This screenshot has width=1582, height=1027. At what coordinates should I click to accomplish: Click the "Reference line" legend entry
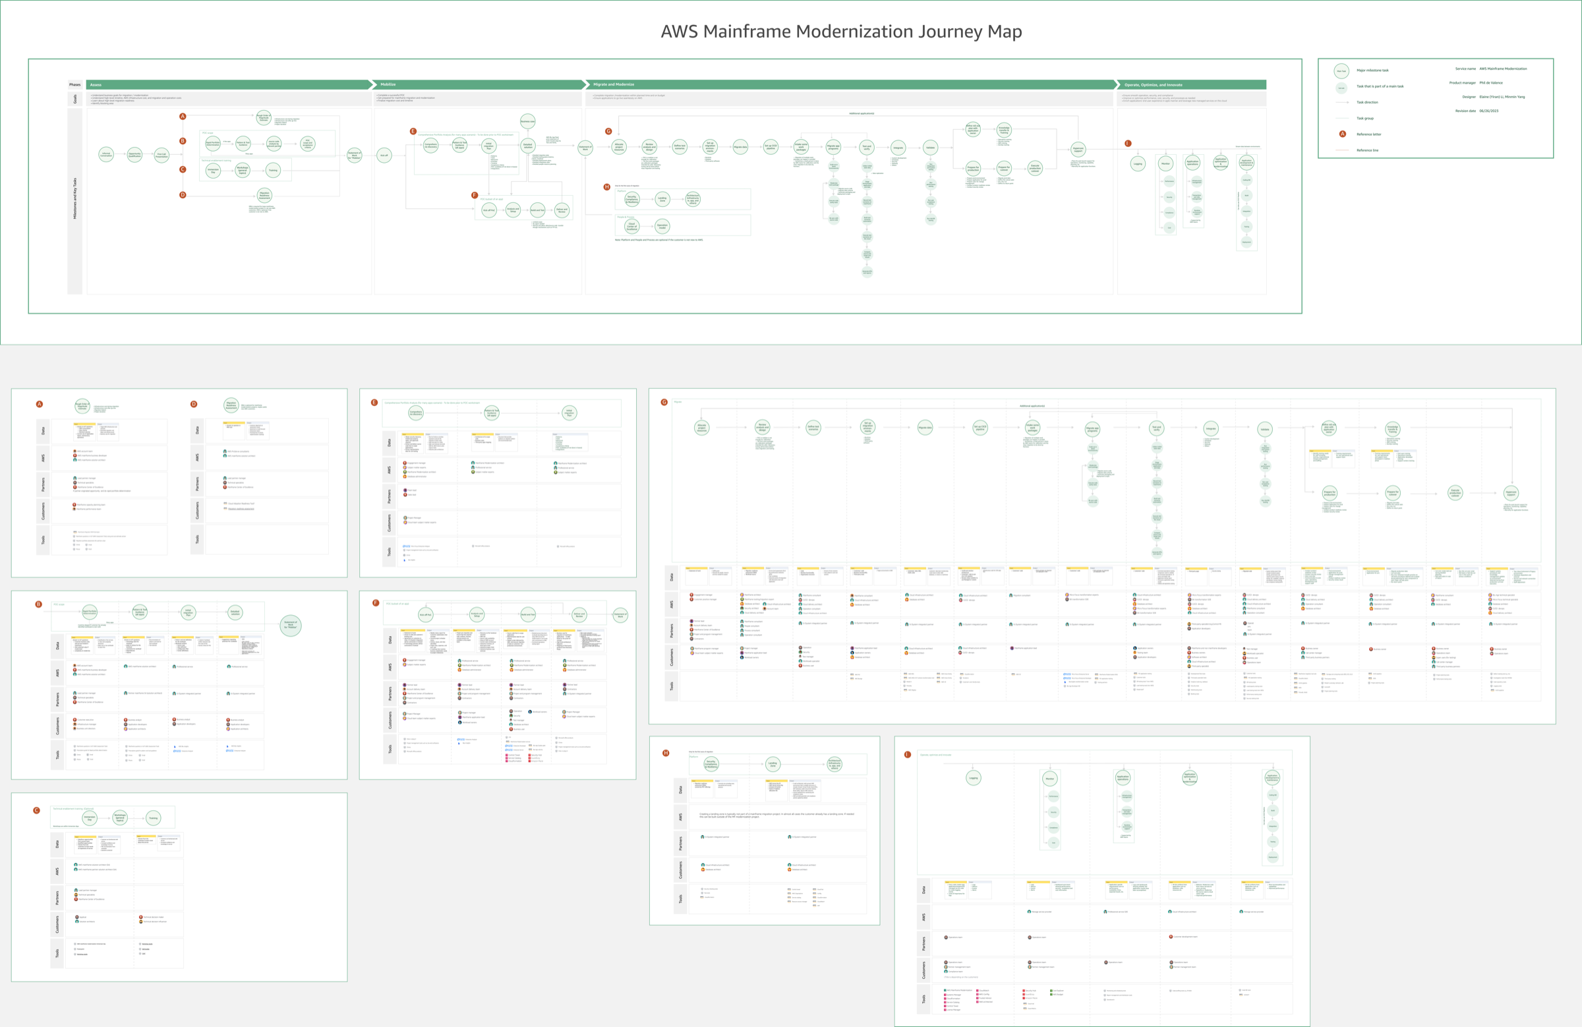click(1367, 150)
